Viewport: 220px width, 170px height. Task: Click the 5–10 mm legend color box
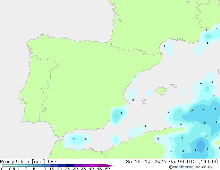pyautogui.click(x=38, y=165)
